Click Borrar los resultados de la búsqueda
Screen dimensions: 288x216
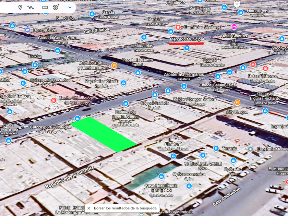125,208
